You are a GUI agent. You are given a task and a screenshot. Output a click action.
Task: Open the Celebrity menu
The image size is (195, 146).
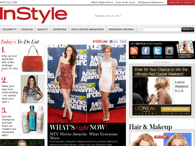[9, 29]
